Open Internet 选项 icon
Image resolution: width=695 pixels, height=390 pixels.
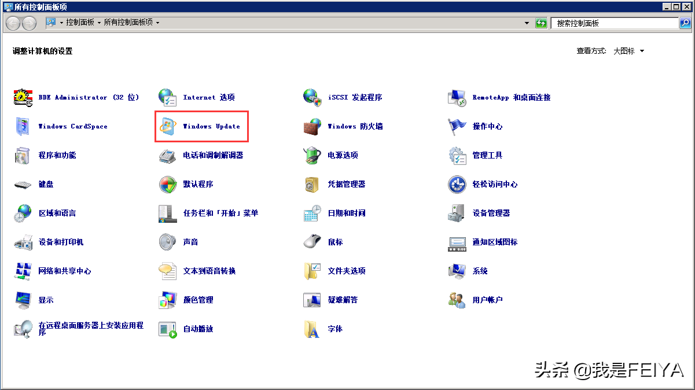[x=168, y=97]
